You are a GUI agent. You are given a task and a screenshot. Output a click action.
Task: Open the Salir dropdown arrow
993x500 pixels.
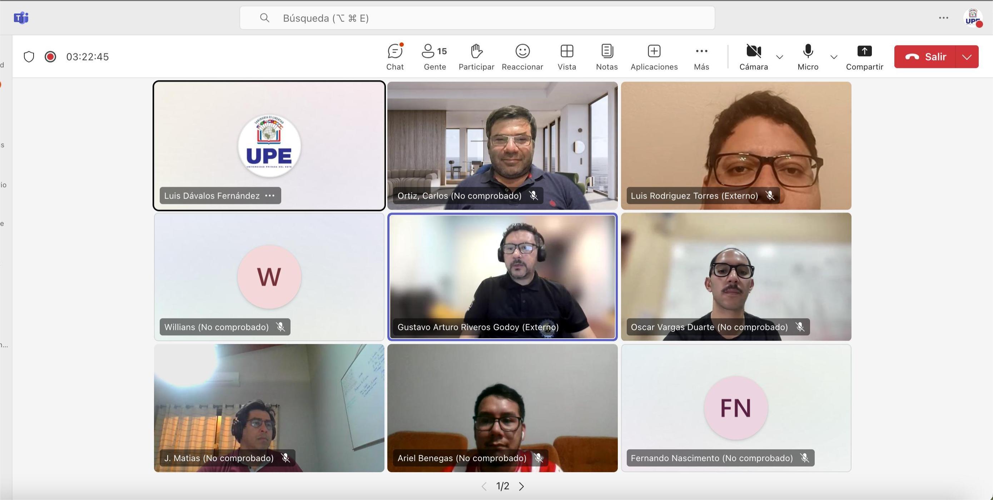[967, 57]
